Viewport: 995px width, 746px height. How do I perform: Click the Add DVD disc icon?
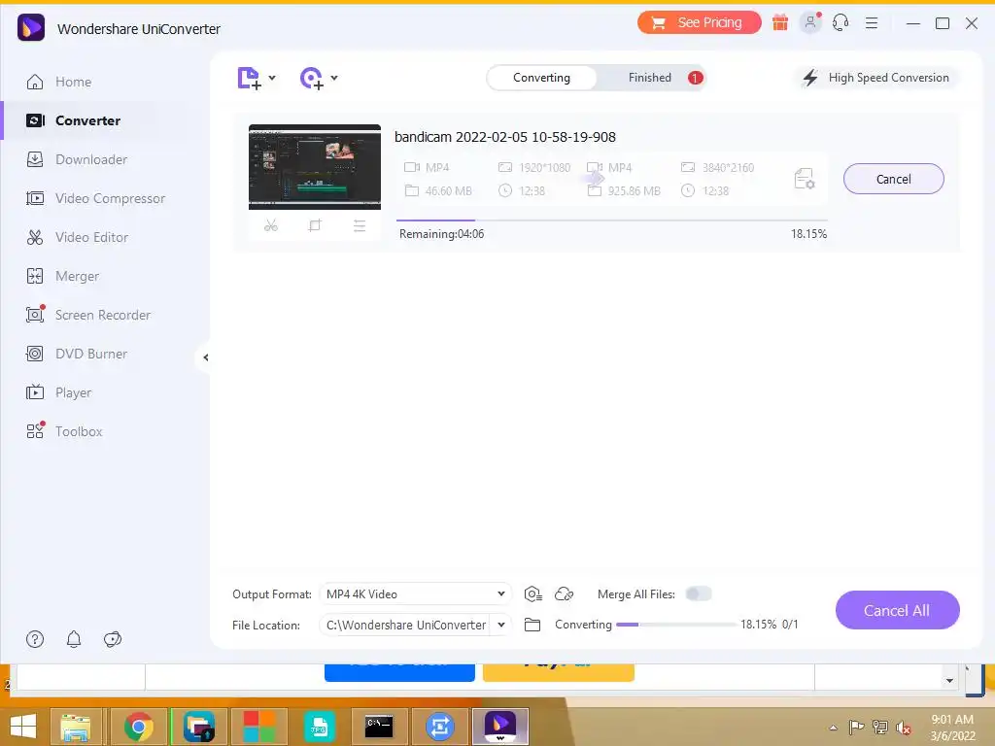312,78
